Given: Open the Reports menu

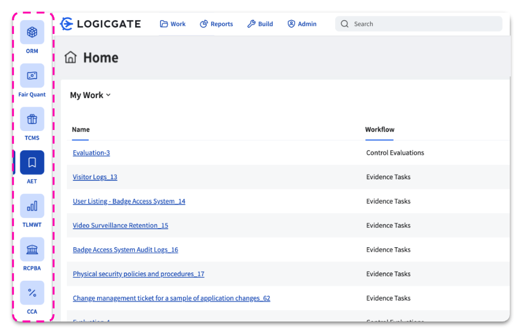Looking at the screenshot, I should (x=216, y=24).
